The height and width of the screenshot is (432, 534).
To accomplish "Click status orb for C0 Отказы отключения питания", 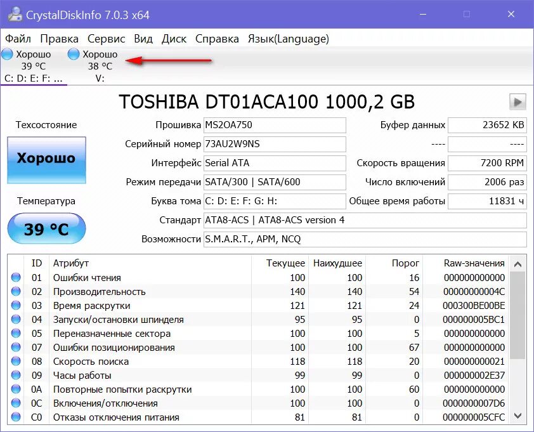I will [x=16, y=417].
